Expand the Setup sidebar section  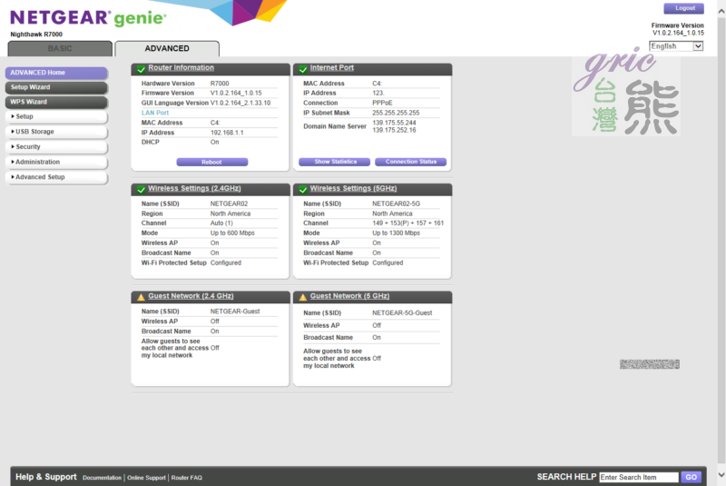click(56, 117)
